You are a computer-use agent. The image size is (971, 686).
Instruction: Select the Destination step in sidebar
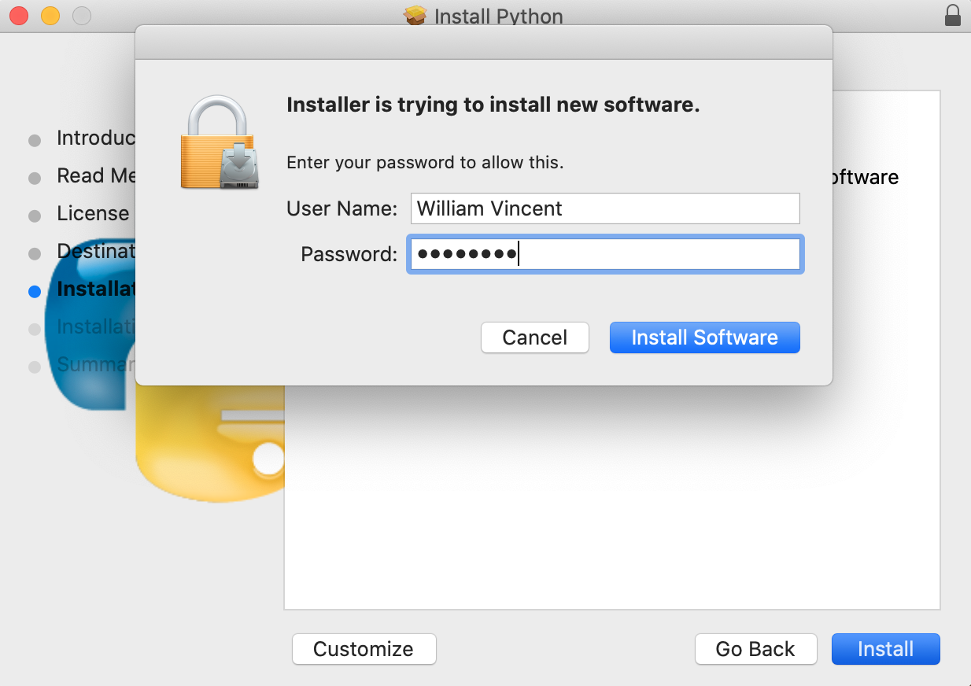click(x=95, y=252)
